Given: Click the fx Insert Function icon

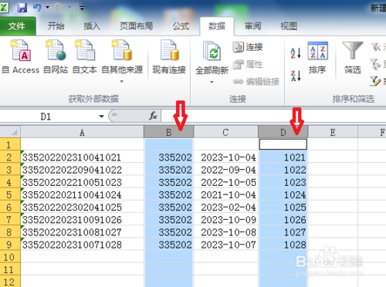Looking at the screenshot, I should pos(153,116).
